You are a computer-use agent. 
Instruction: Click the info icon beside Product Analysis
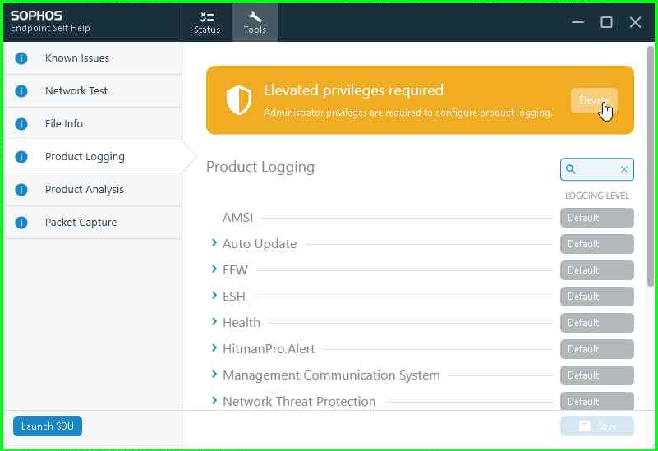tap(21, 190)
